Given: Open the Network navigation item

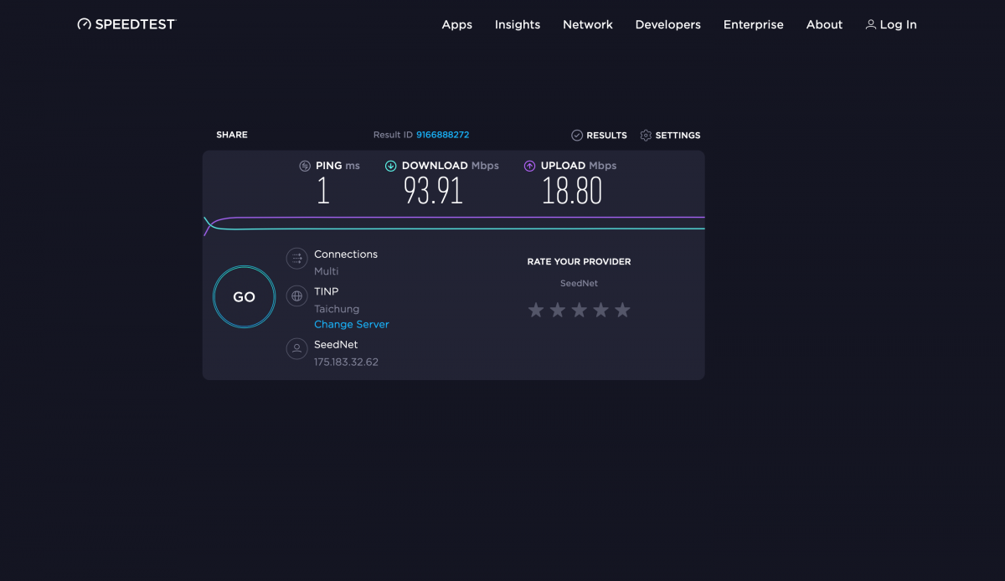Looking at the screenshot, I should 588,24.
